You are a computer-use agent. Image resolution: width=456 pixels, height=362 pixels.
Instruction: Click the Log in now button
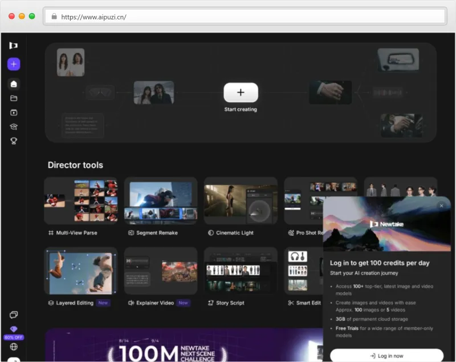(x=387, y=355)
